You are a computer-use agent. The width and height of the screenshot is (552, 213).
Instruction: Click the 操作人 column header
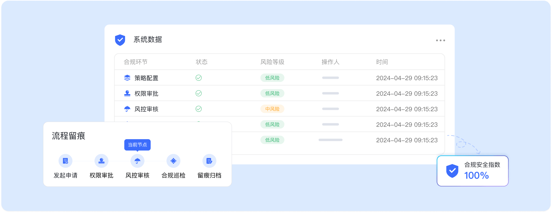click(330, 62)
